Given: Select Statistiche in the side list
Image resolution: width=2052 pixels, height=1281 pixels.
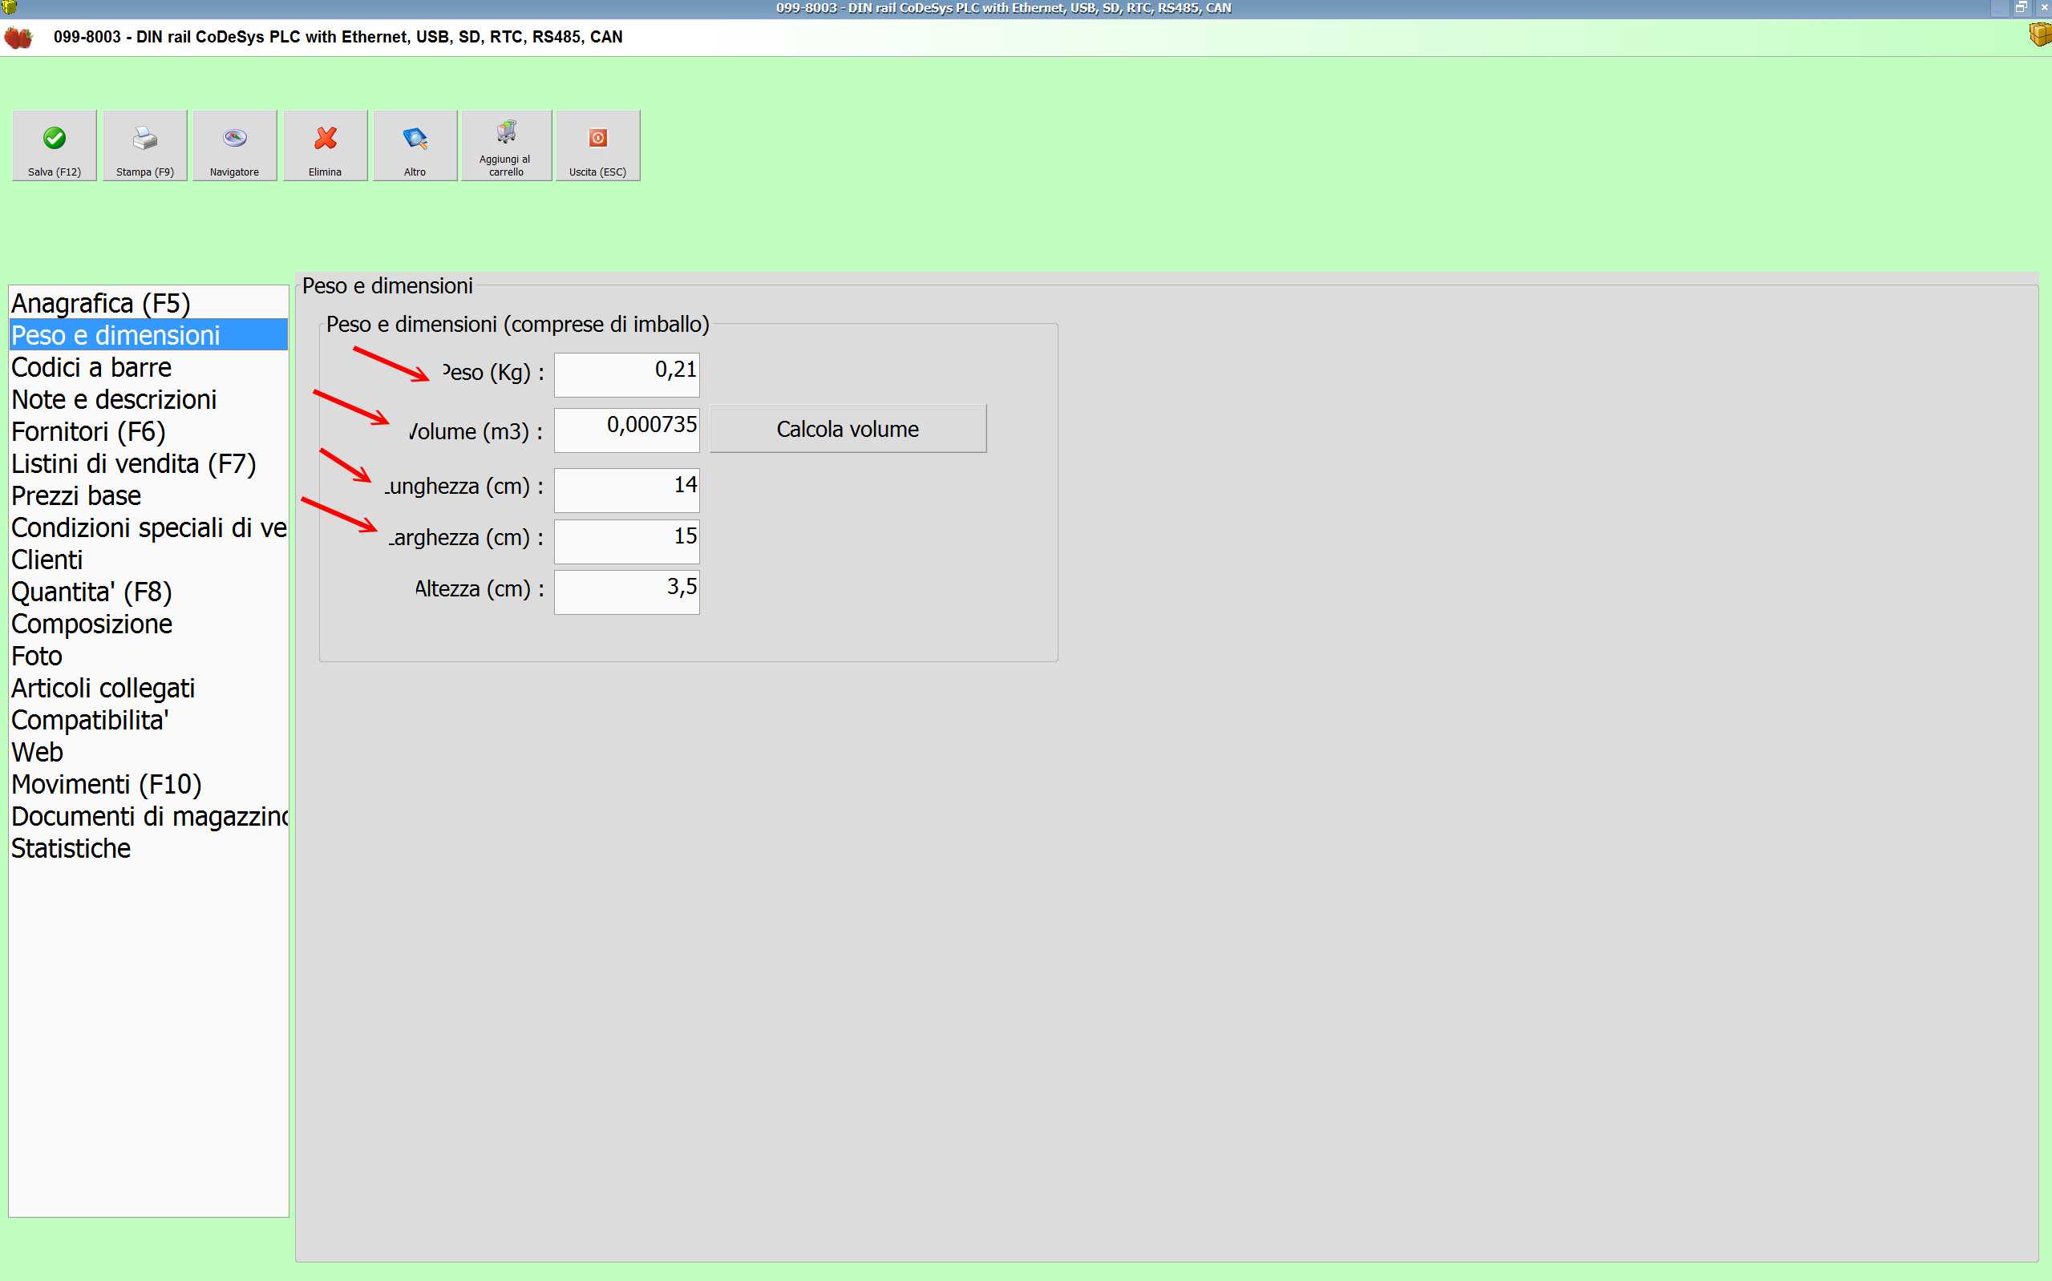Looking at the screenshot, I should click(x=71, y=849).
